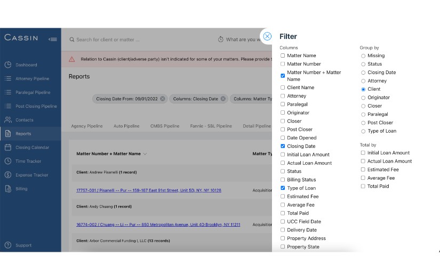Uncheck Matter Number + Matter Name checkbox
Image resolution: width=440 pixels, height=280 pixels.
[283, 76]
